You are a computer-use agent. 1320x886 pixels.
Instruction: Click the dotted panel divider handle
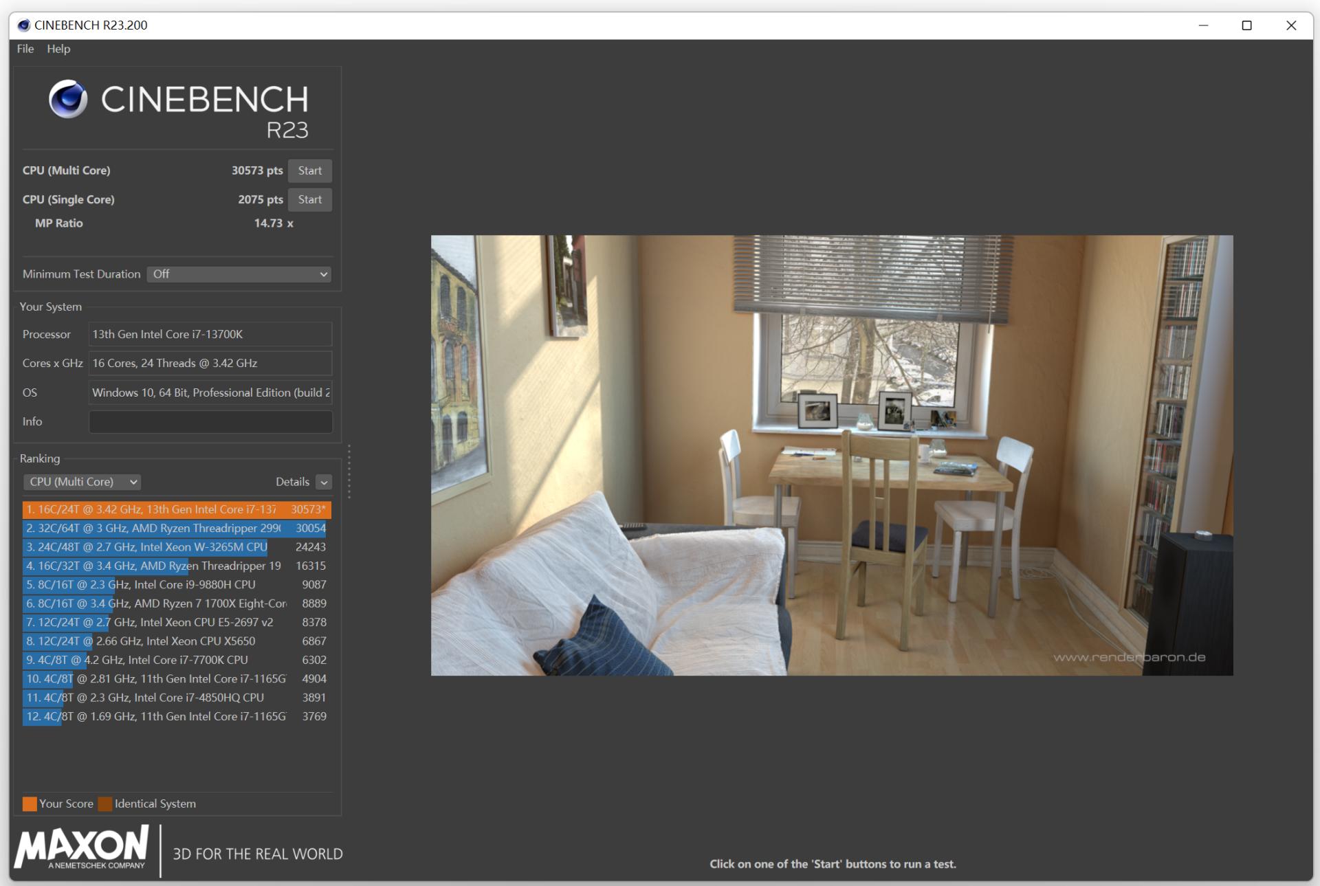(x=349, y=471)
